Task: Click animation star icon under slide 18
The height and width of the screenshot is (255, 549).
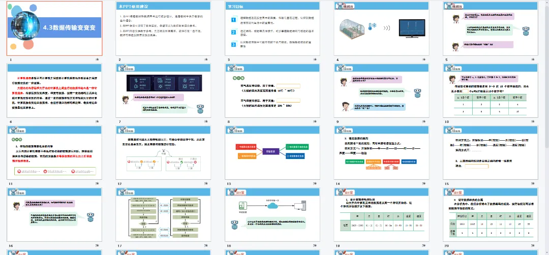Action: point(316,246)
